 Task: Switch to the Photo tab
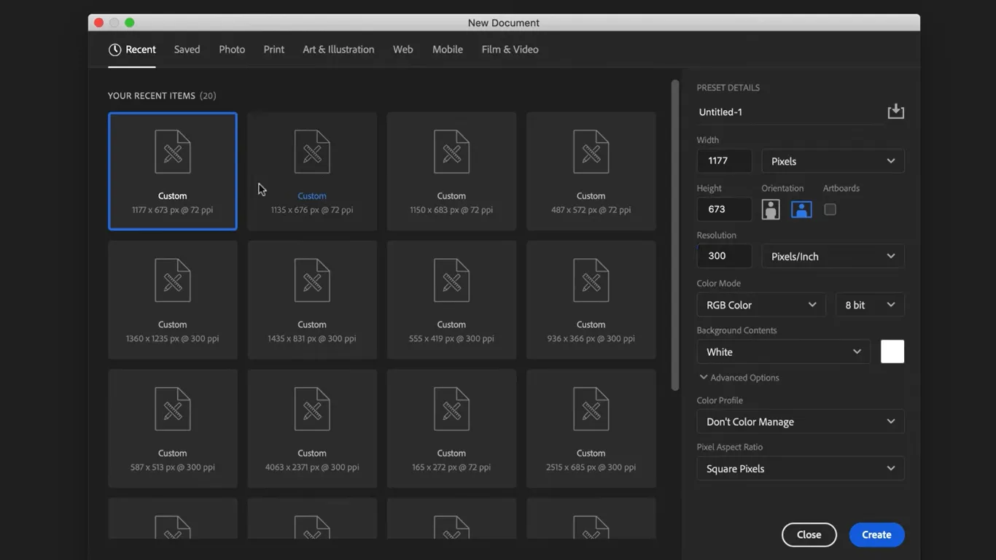(232, 50)
